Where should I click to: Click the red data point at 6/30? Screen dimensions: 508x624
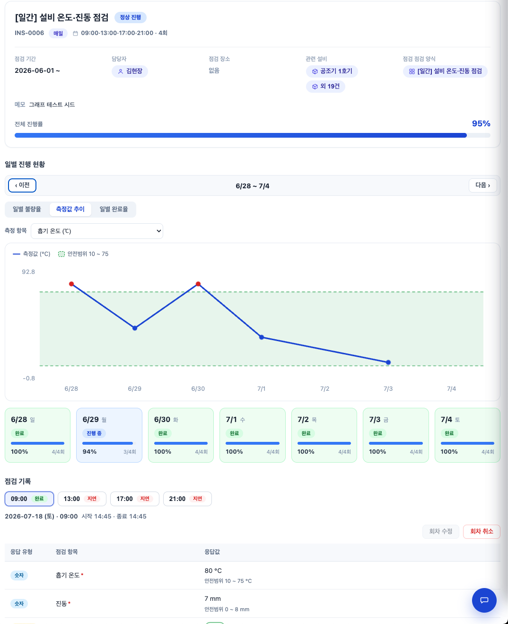pyautogui.click(x=198, y=284)
